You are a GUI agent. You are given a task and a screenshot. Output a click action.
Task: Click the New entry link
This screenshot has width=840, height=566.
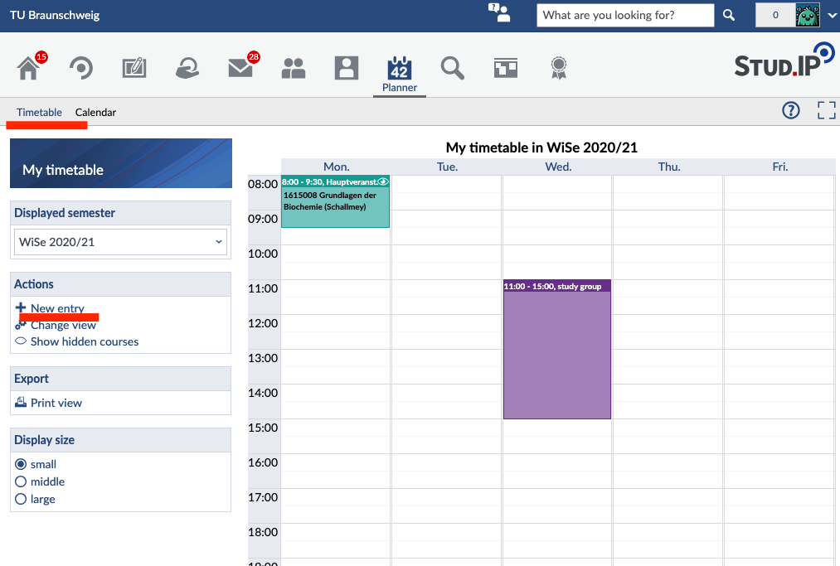[x=57, y=308]
